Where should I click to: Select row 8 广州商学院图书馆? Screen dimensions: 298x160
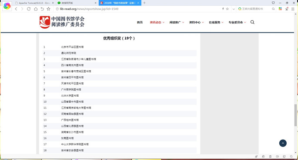[x=120, y=89]
